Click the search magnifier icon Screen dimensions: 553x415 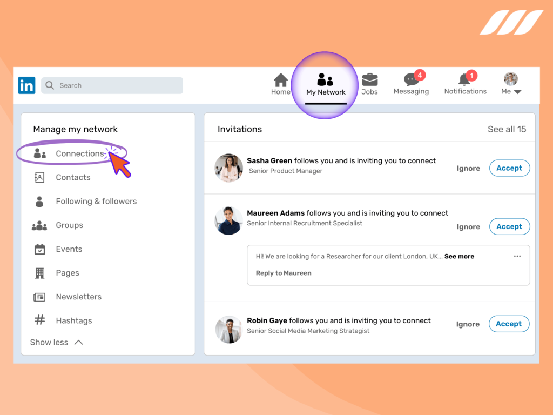tap(49, 85)
